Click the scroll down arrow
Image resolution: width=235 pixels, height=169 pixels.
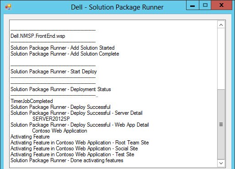click(x=221, y=163)
